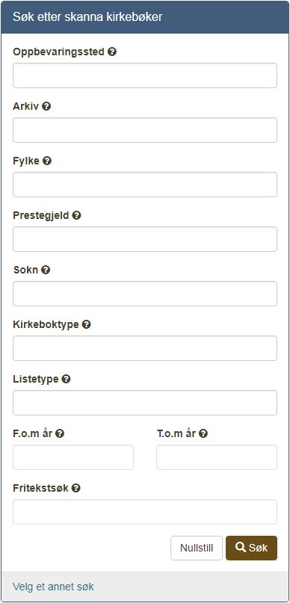Click the Arkiv help question mark
This screenshot has height=603, width=290.
tap(46, 106)
